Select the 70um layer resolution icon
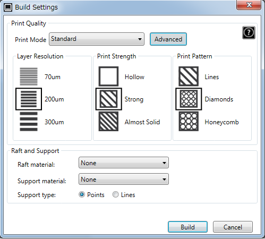 (29, 76)
